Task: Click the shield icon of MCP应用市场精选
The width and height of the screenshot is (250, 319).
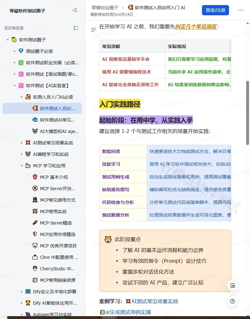Action: tap(35, 234)
